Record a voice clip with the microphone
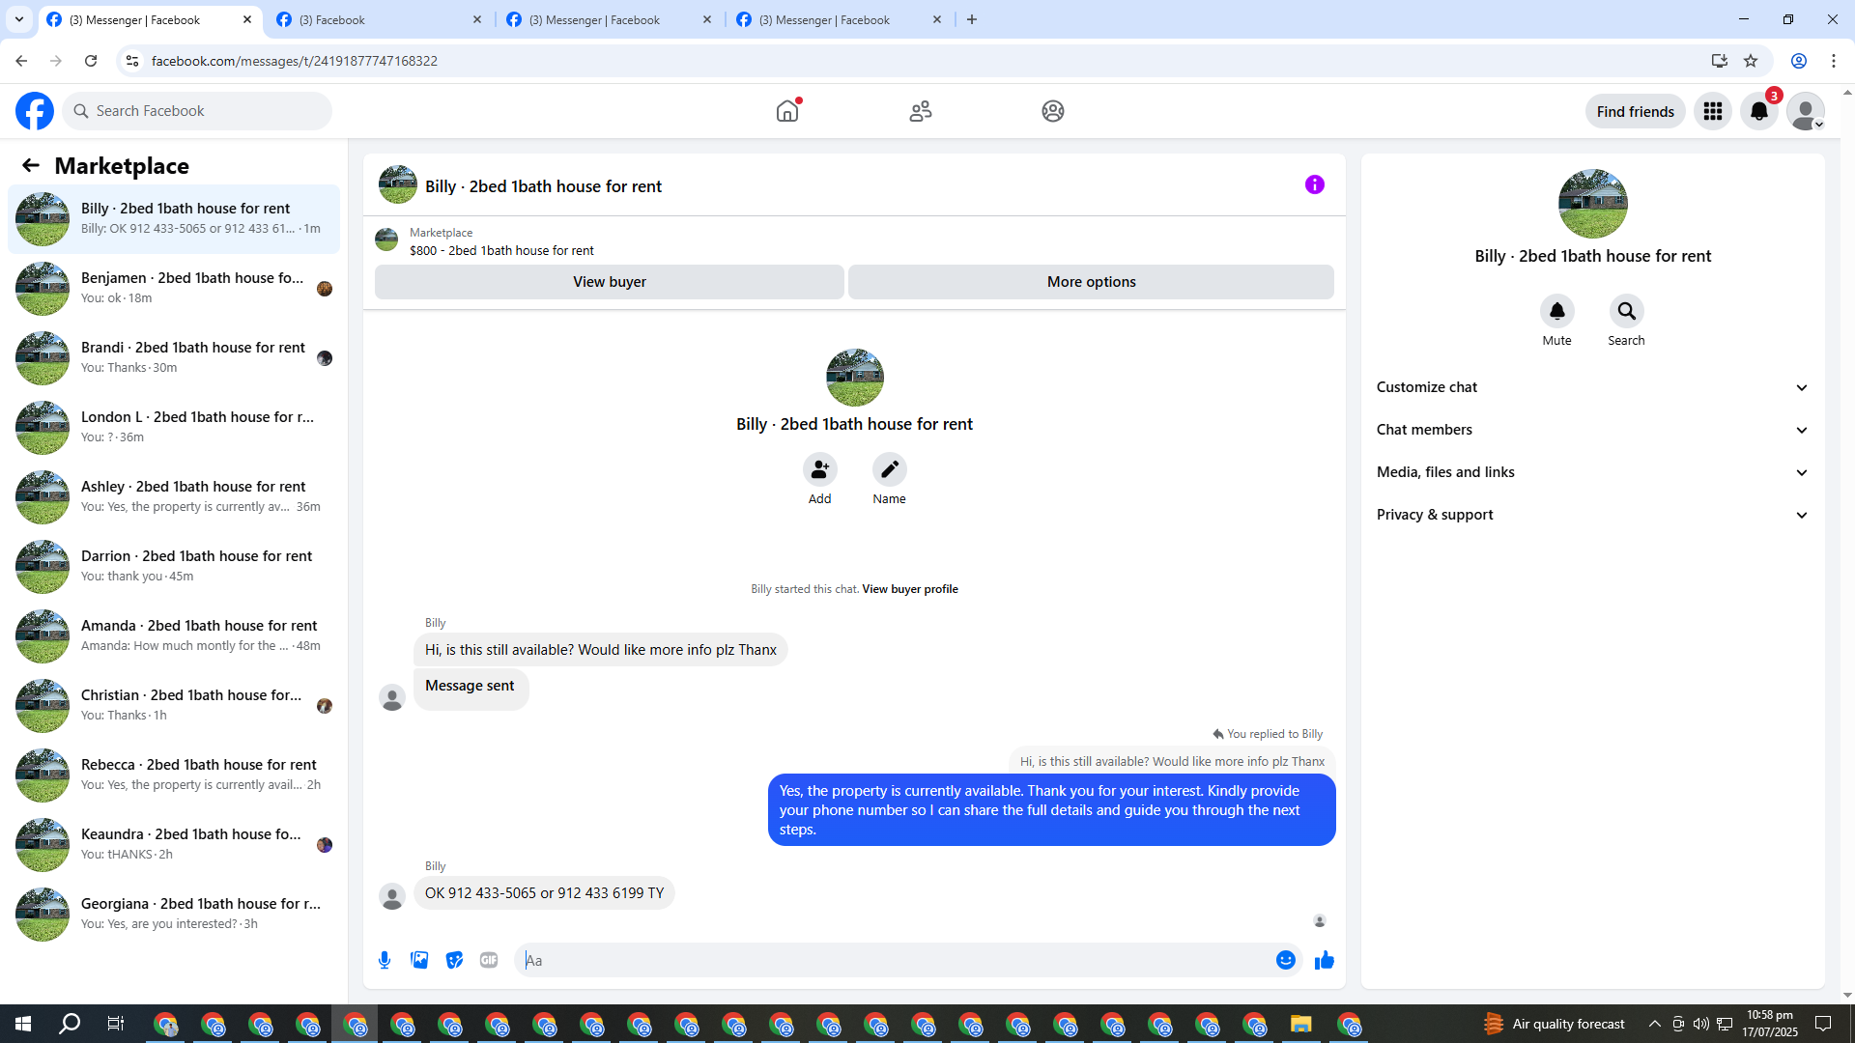This screenshot has height=1043, width=1855. pyautogui.click(x=385, y=960)
